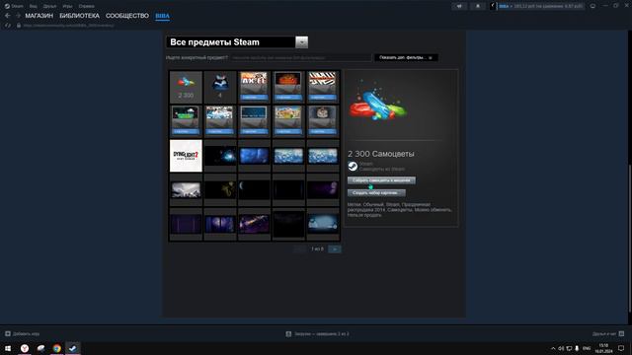Click the page URL in address bar
The height and width of the screenshot is (355, 632).
68,26
